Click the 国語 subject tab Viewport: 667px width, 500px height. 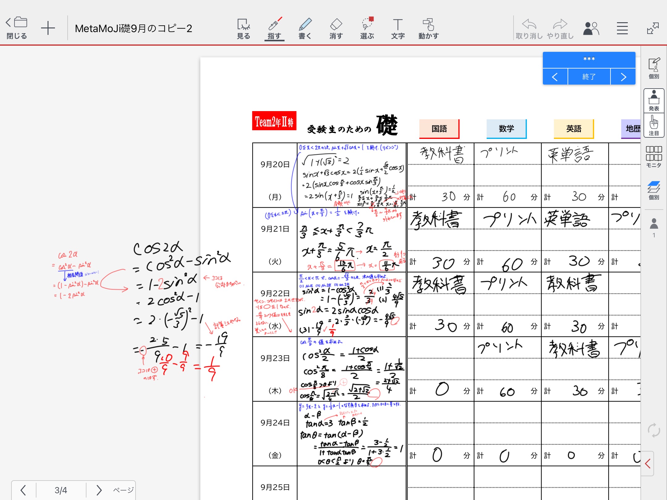[439, 129]
